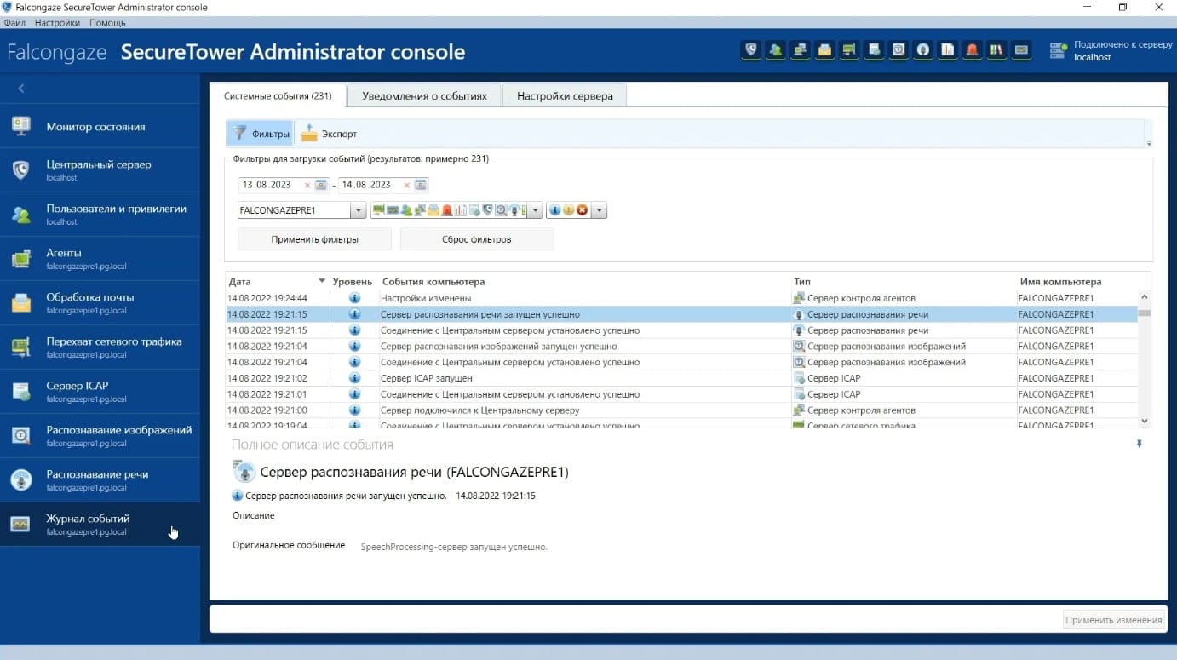Click the red alarm siren header icon

click(x=973, y=50)
